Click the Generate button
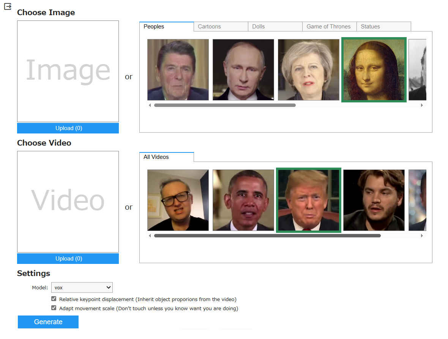Image resolution: width=448 pixels, height=339 pixels. [x=48, y=322]
